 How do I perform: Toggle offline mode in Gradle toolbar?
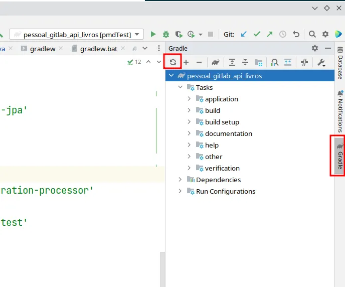click(304, 62)
